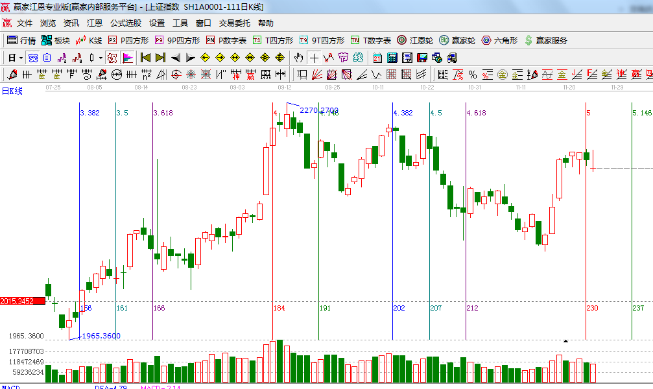Screen dimensions: 653x389
Task: Open the 江恩轮 Gann wheel tool
Action: [415, 40]
